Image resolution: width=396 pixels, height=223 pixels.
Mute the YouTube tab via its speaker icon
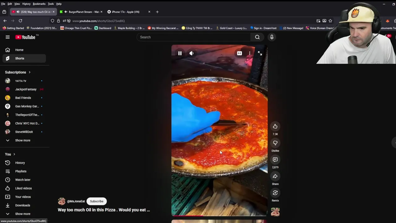tap(18, 12)
